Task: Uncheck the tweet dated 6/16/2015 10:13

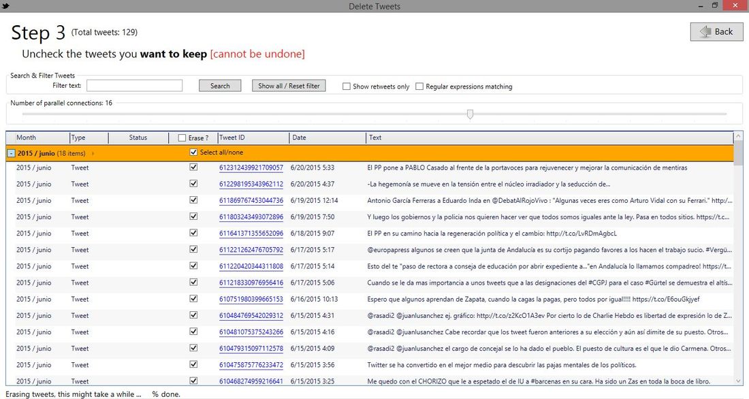Action: 193,299
